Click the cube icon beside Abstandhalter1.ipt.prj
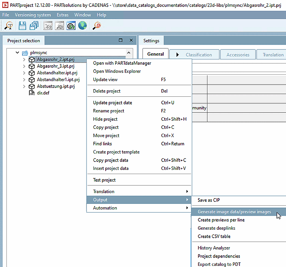The height and width of the screenshot is (267, 286). [x=32, y=80]
